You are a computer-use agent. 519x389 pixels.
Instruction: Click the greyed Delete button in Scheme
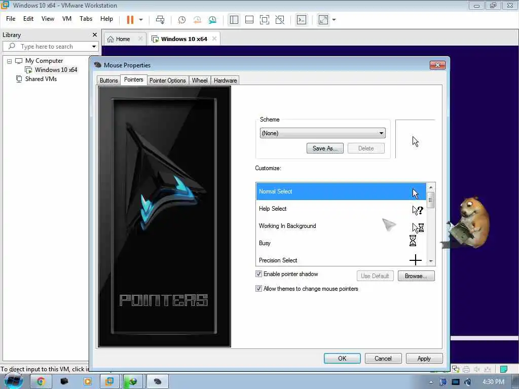[366, 148]
